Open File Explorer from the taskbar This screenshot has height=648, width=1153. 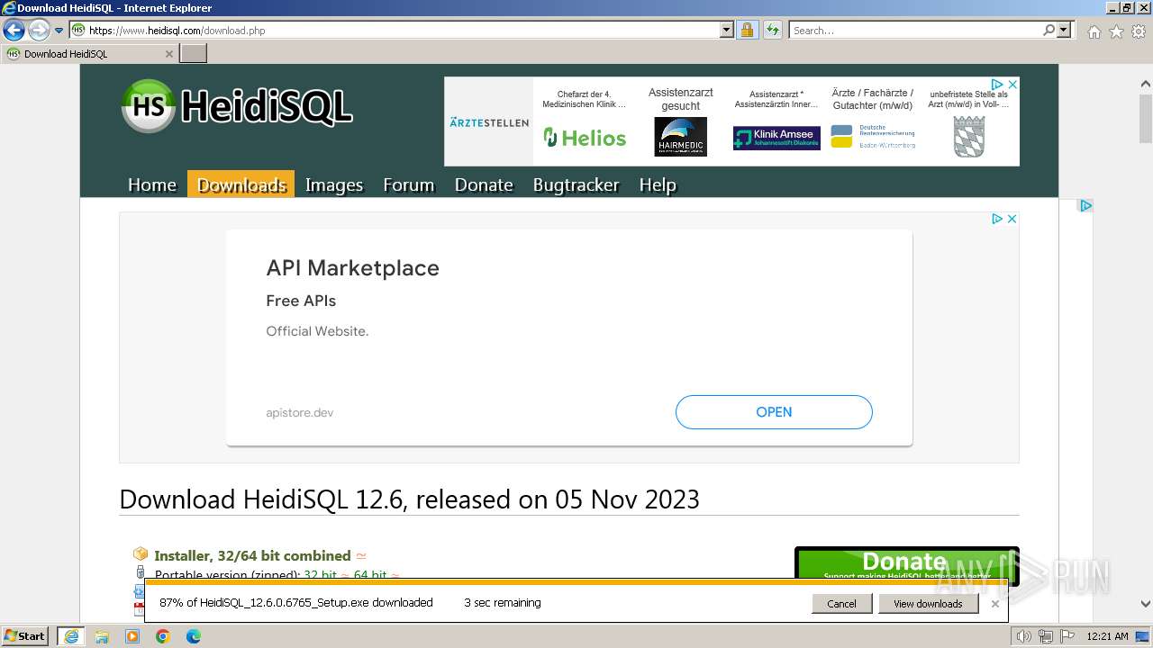pos(102,636)
